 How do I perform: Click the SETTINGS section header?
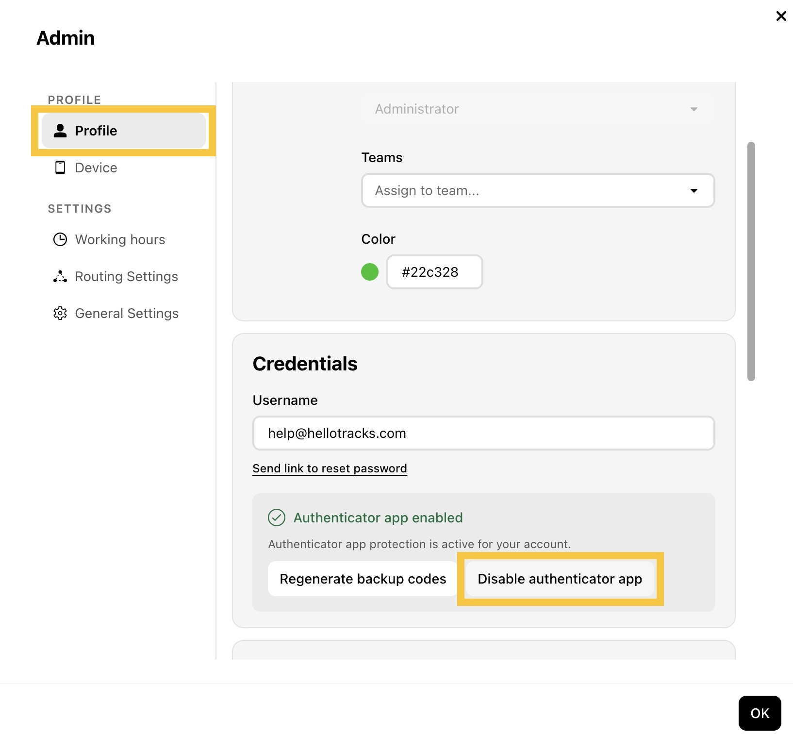click(80, 209)
